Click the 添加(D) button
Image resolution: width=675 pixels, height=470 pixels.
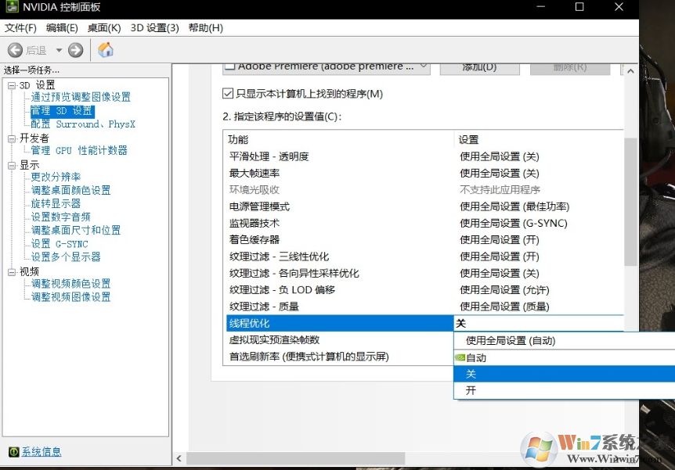pos(478,66)
